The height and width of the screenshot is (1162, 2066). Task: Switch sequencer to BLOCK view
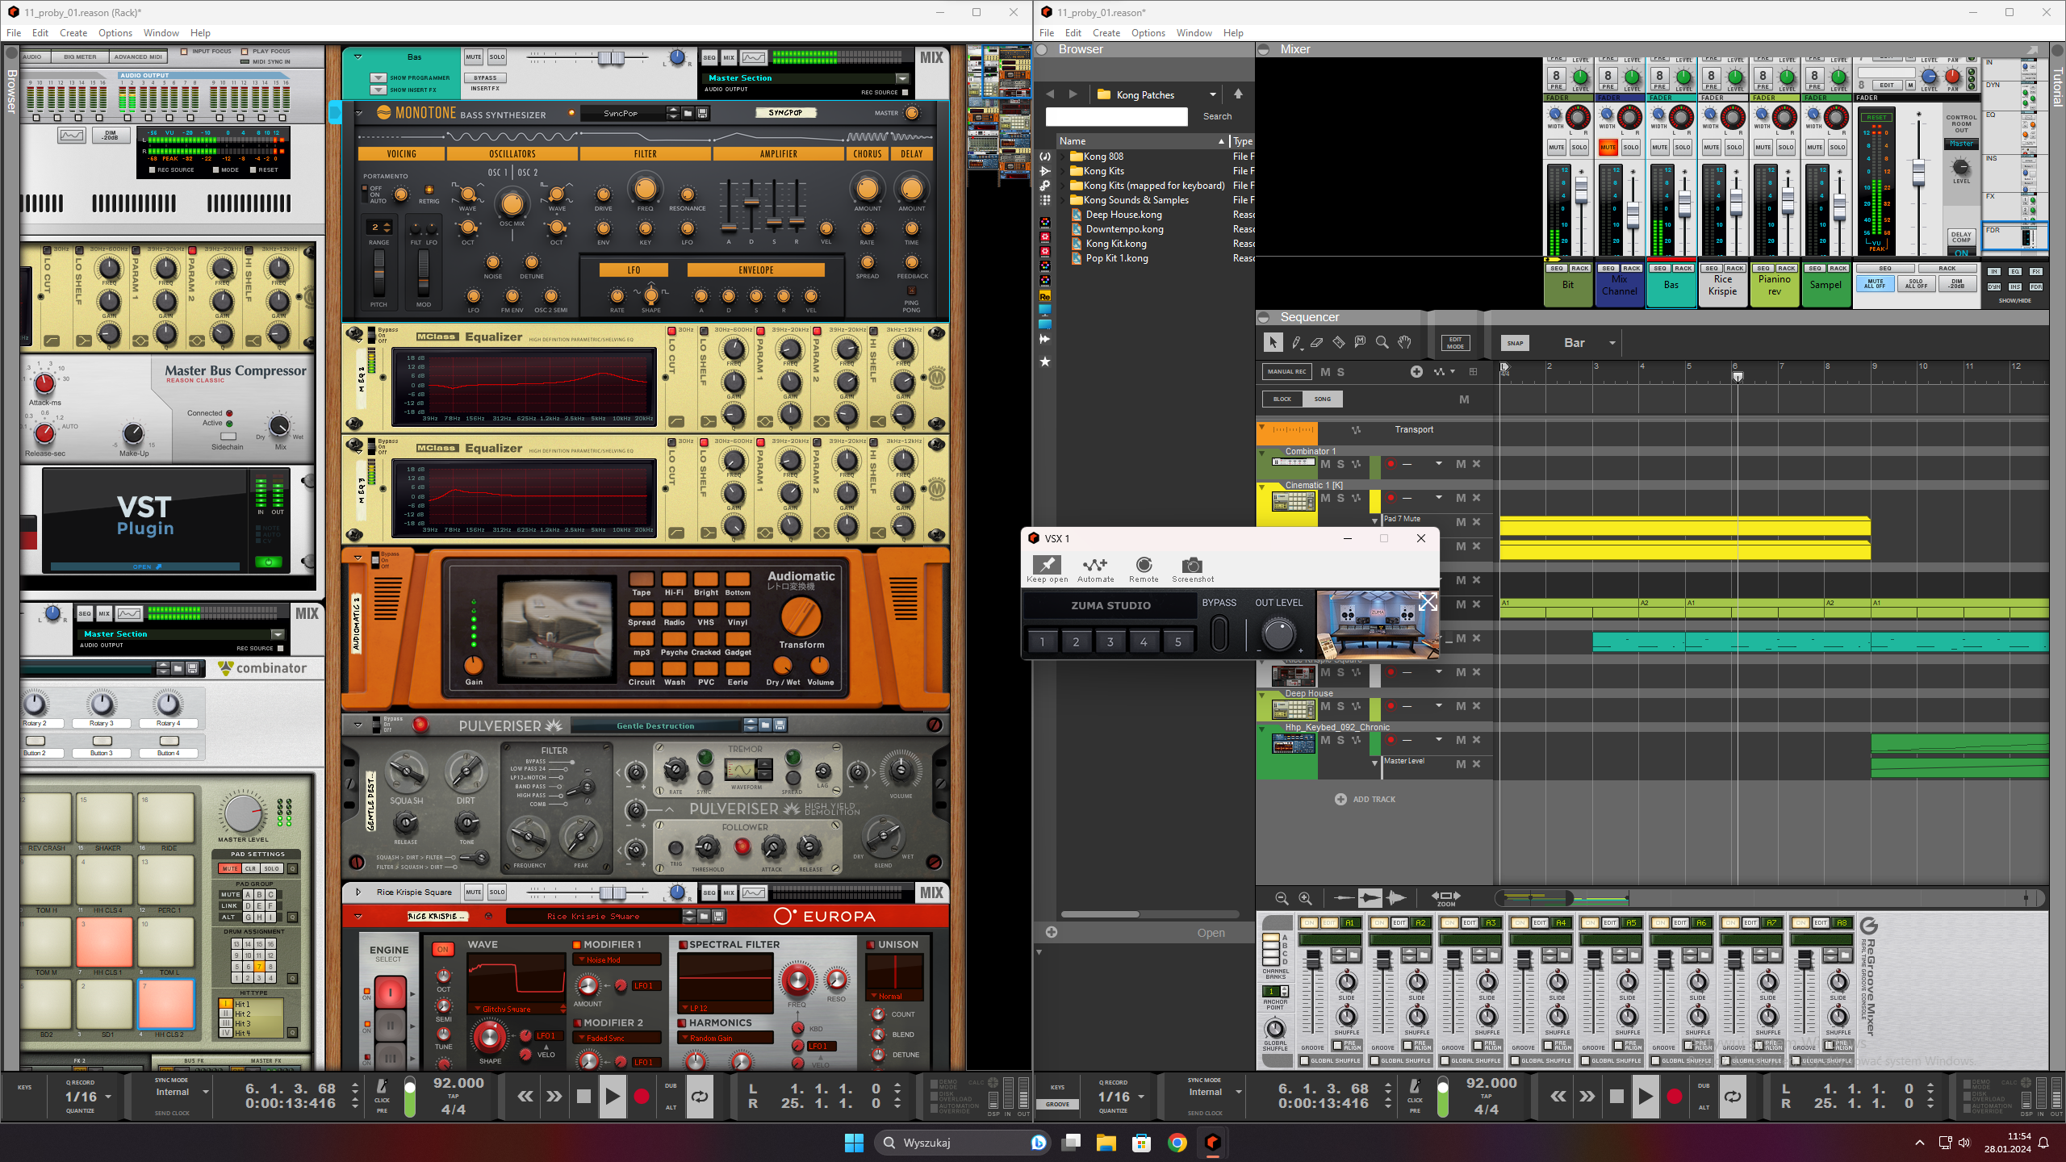(1282, 399)
